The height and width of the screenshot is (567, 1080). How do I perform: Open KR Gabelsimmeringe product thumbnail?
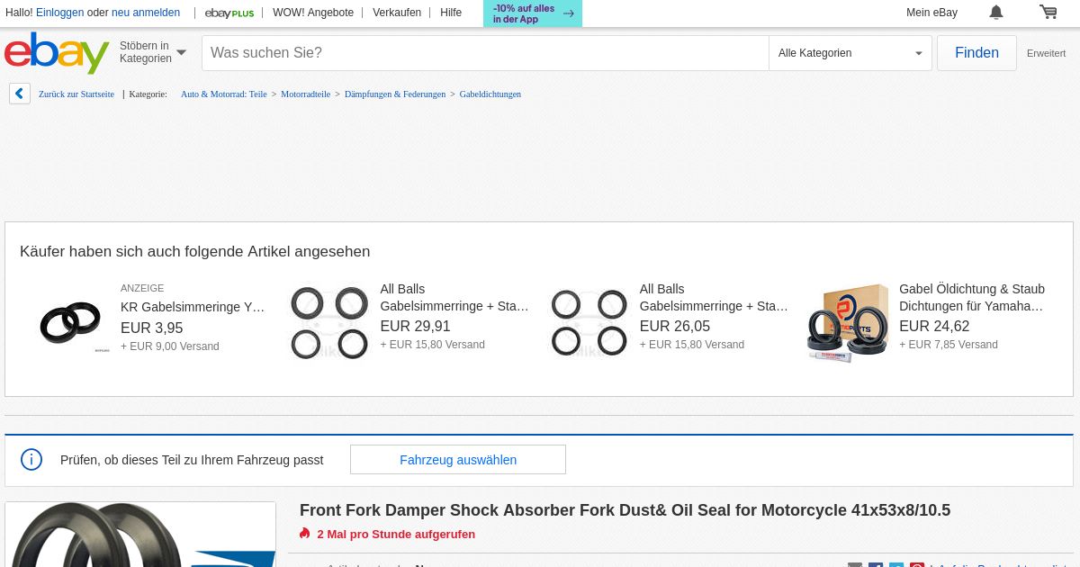click(70, 323)
